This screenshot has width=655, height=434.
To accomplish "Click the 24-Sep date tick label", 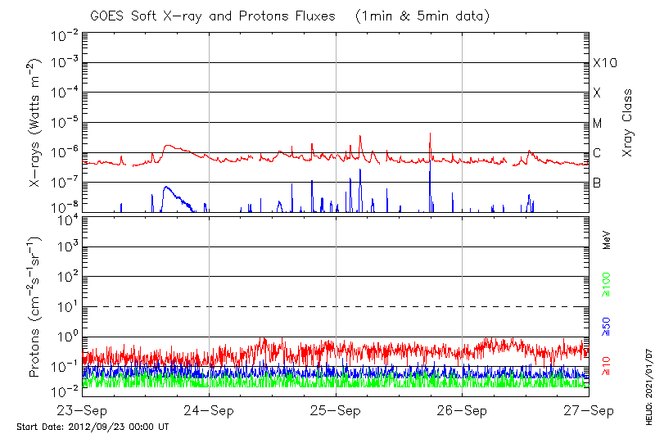I will (210, 409).
